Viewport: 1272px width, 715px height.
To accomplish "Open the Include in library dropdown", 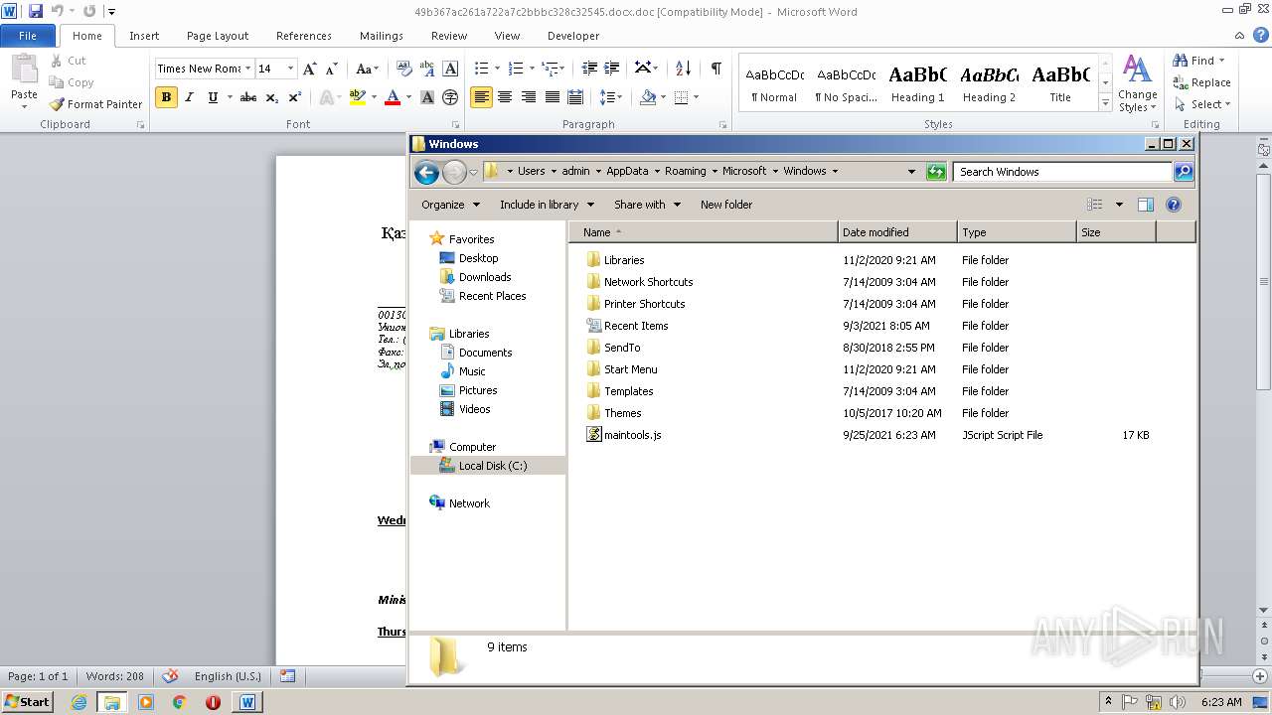I will pyautogui.click(x=547, y=205).
